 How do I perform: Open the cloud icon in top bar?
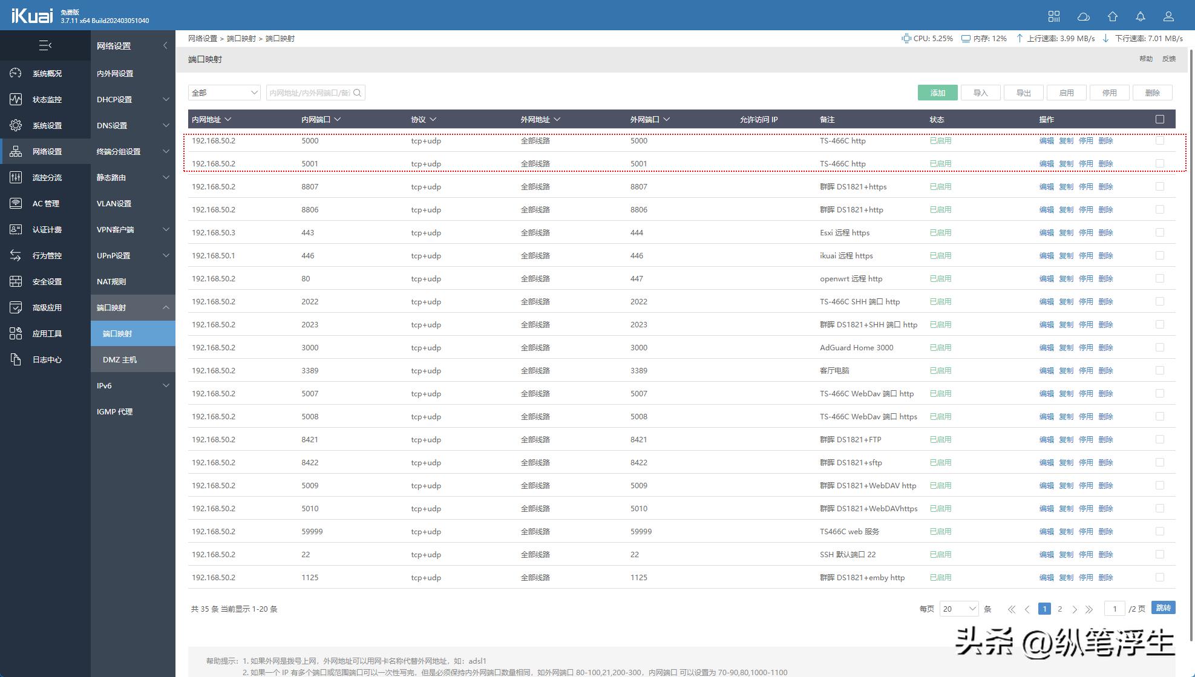[1084, 16]
